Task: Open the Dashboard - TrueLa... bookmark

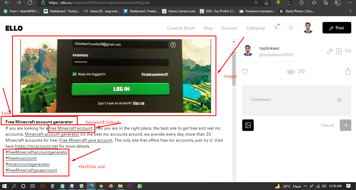Action: point(62,11)
